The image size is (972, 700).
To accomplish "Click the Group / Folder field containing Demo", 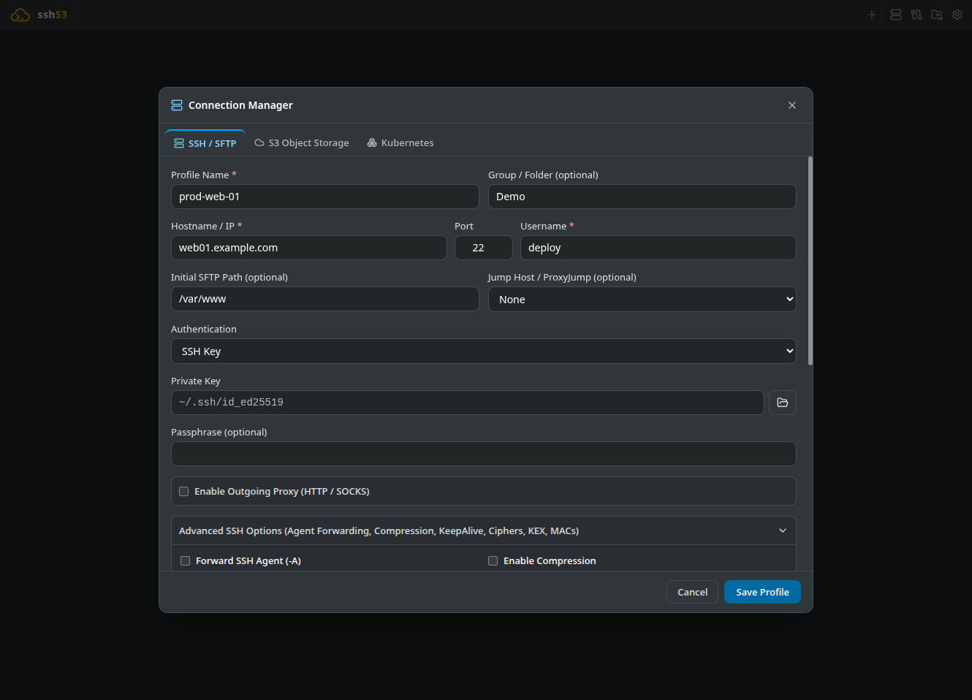I will click(x=642, y=197).
